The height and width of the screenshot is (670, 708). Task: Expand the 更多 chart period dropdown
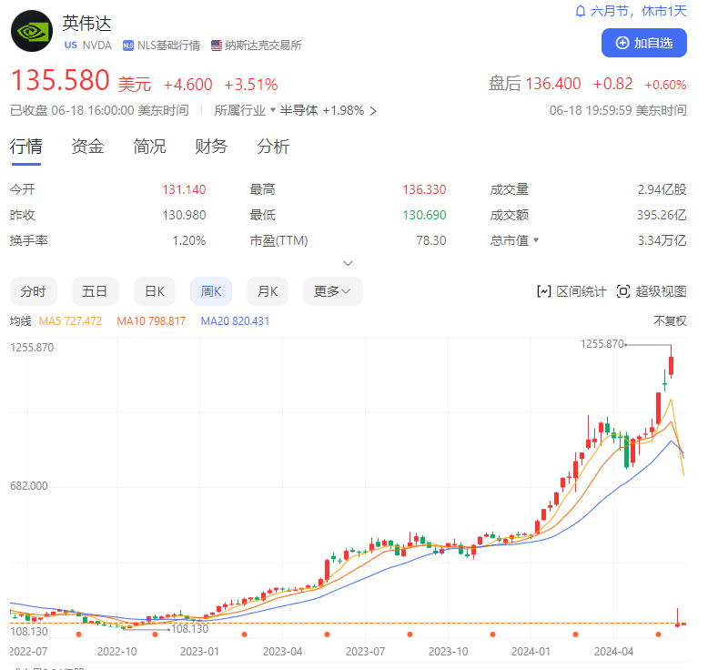[333, 291]
